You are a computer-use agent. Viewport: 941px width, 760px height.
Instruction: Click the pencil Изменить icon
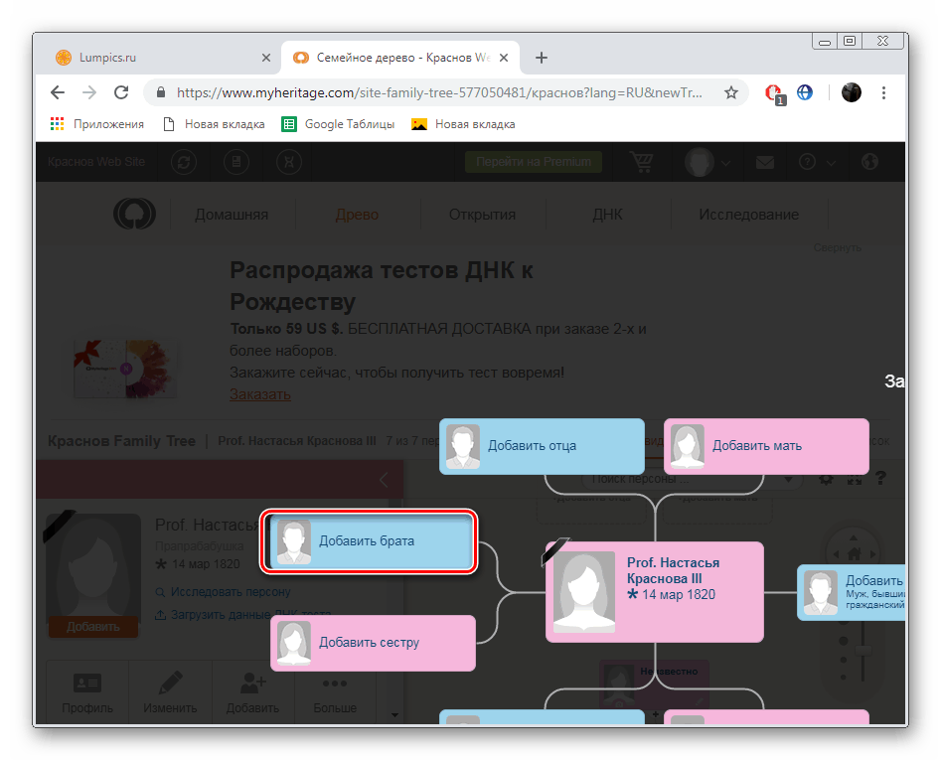170,683
